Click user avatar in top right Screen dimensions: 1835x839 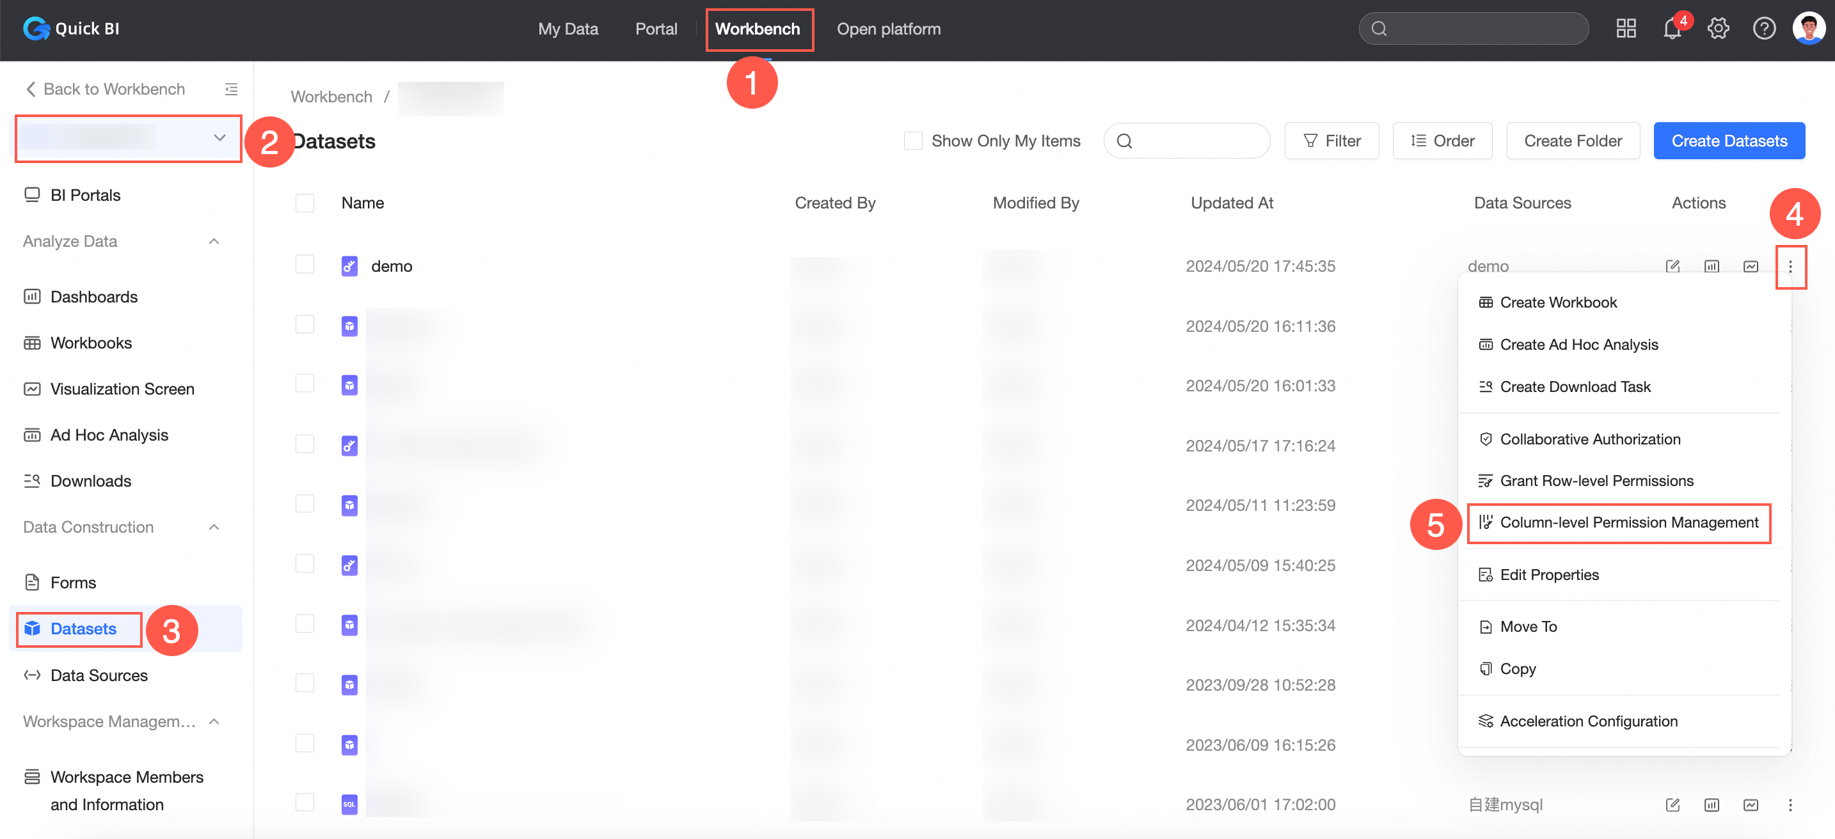1808,29
